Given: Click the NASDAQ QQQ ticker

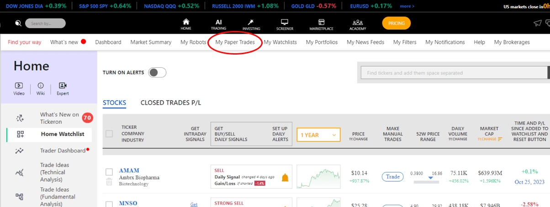Looking at the screenshot, I should pyautogui.click(x=171, y=6).
